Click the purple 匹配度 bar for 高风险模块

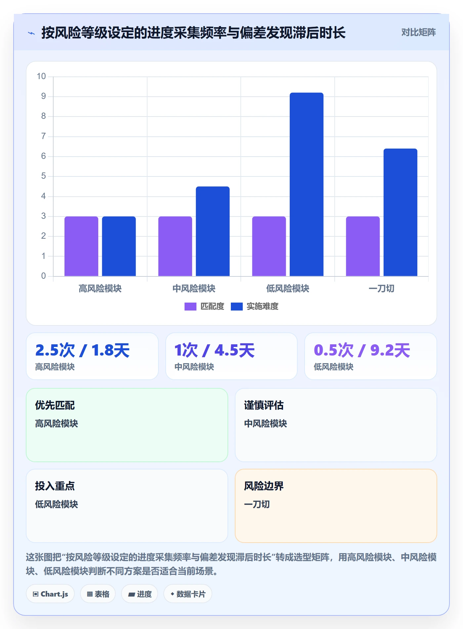[x=81, y=246]
